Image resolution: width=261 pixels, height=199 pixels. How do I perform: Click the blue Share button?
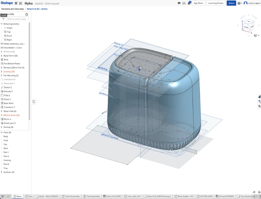(x=231, y=3)
